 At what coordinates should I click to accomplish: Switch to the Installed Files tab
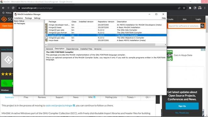(x=86, y=49)
